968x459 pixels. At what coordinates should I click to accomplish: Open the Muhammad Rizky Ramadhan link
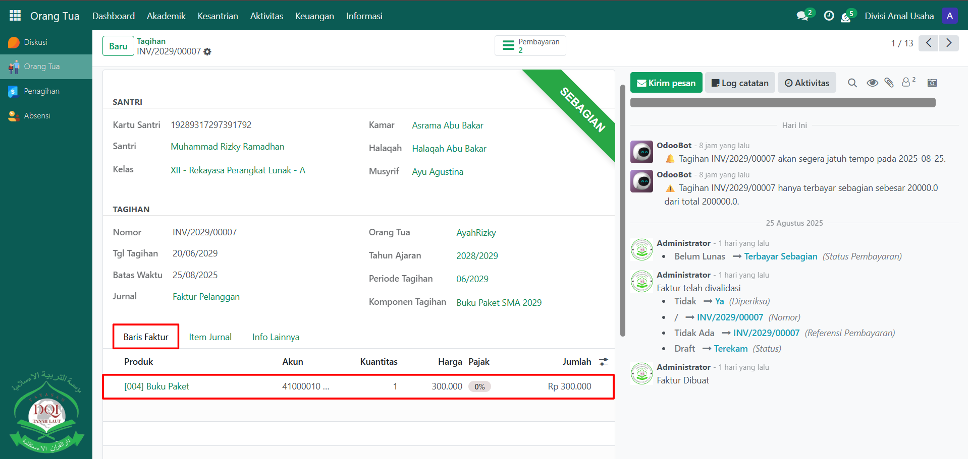click(x=227, y=147)
